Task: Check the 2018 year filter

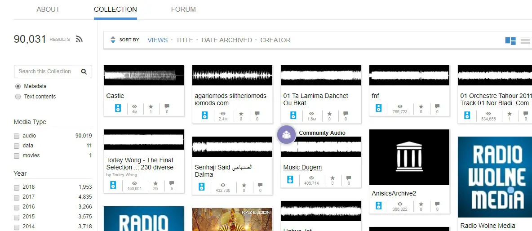Action: click(17, 187)
